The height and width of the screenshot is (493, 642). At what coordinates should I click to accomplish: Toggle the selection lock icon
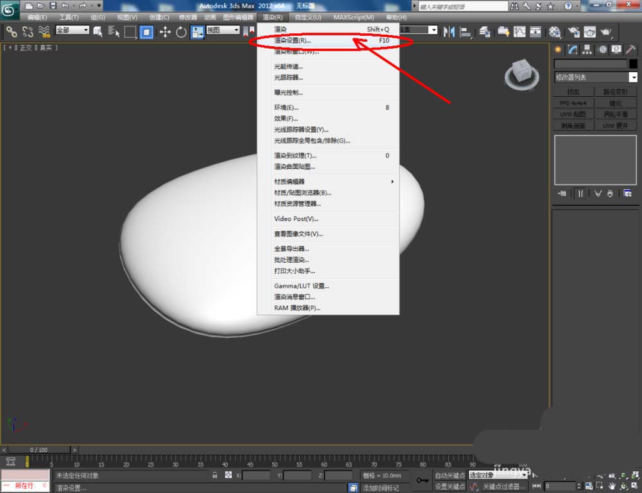pyautogui.click(x=215, y=476)
